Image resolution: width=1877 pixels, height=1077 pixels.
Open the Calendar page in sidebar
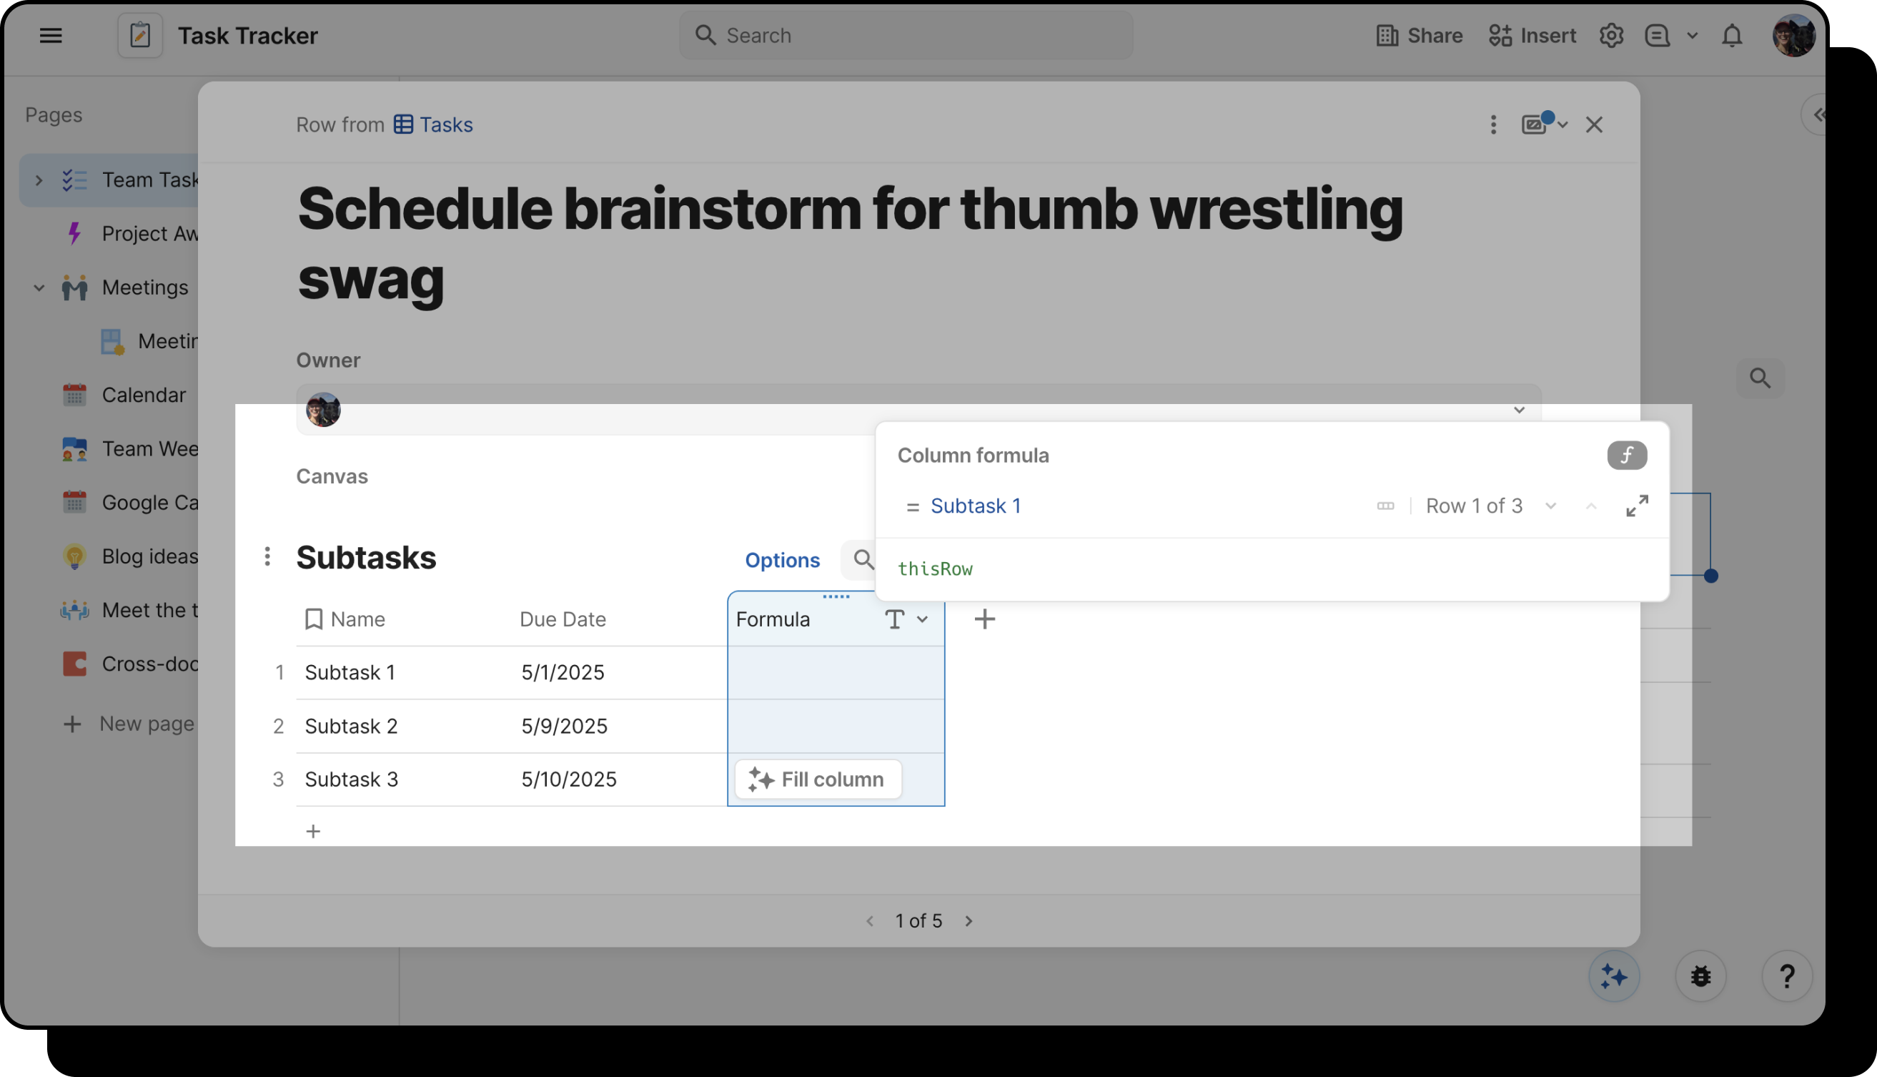click(x=144, y=395)
